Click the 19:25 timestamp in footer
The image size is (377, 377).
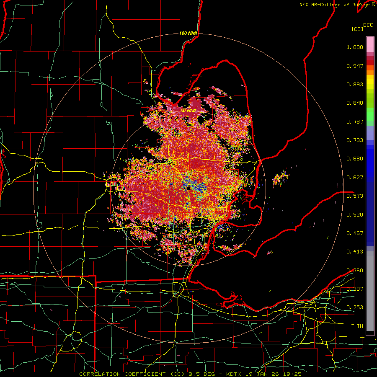click(x=293, y=374)
